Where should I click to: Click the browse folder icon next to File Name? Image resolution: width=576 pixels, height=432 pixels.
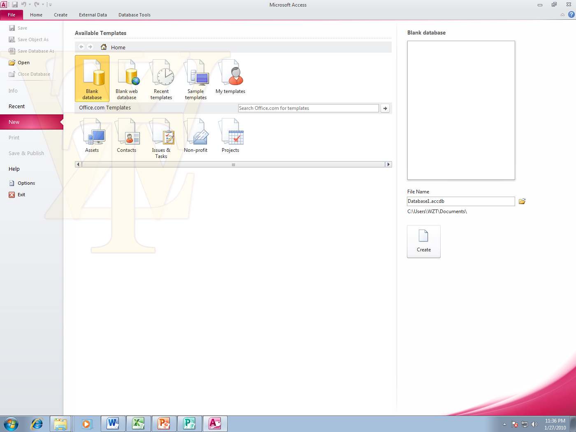(522, 201)
